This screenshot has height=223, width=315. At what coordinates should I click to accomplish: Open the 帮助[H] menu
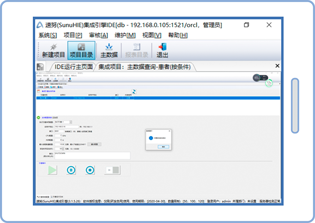click(x=178, y=35)
